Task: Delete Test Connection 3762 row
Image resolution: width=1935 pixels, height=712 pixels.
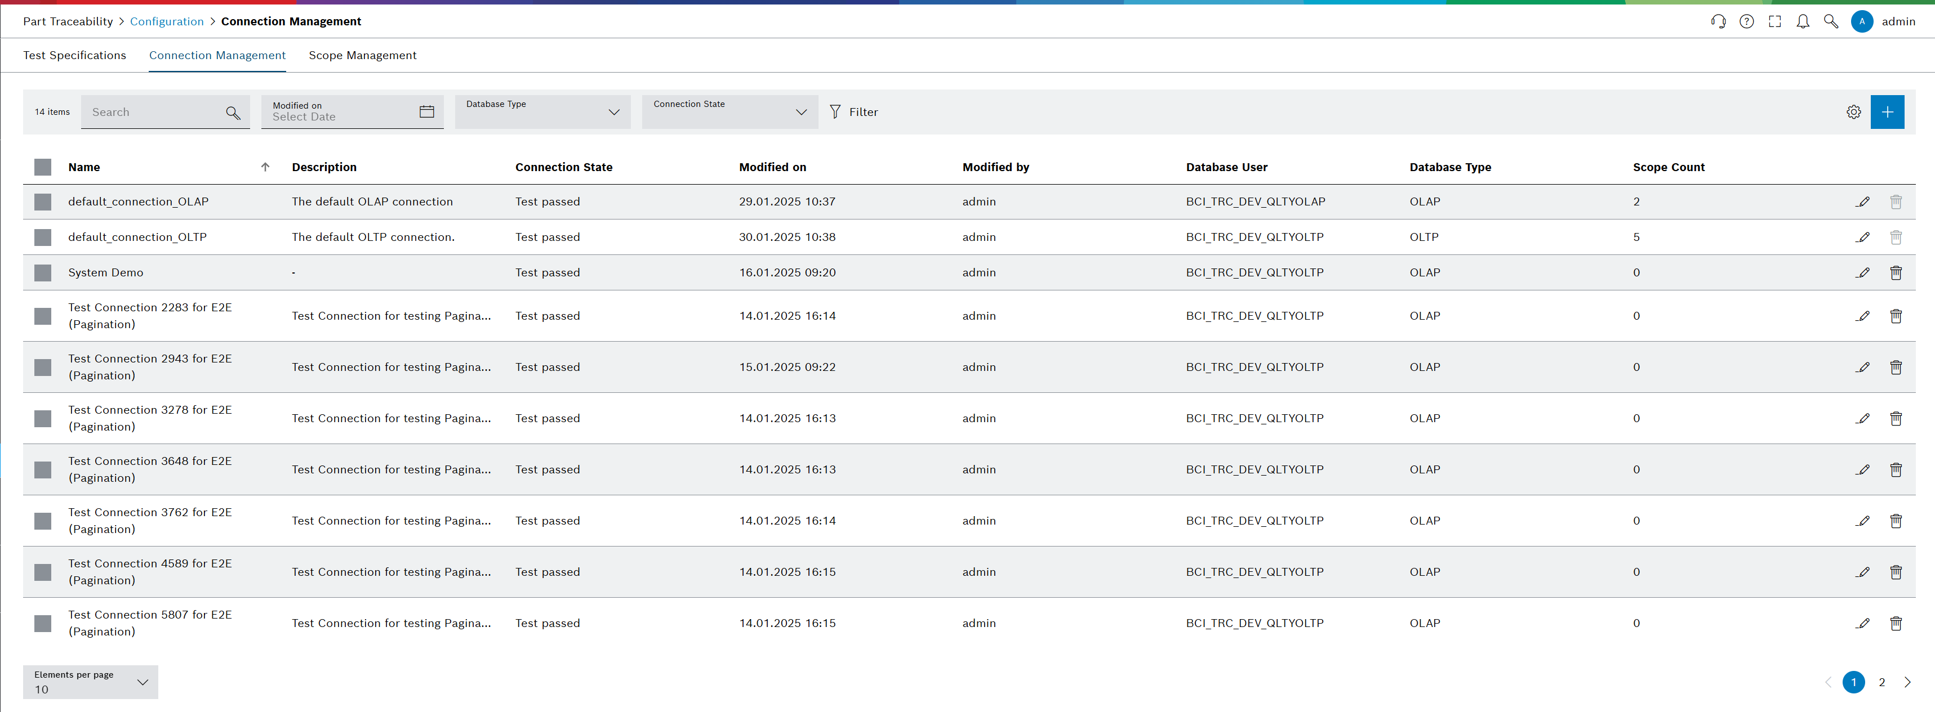Action: [x=1895, y=521]
